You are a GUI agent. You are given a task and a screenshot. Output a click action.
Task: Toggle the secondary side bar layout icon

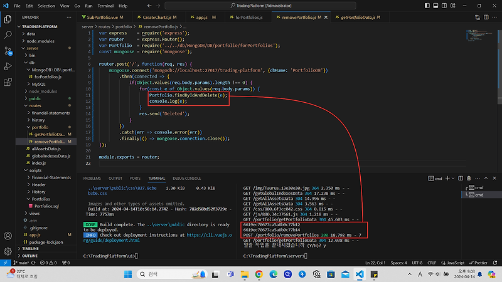click(444, 6)
